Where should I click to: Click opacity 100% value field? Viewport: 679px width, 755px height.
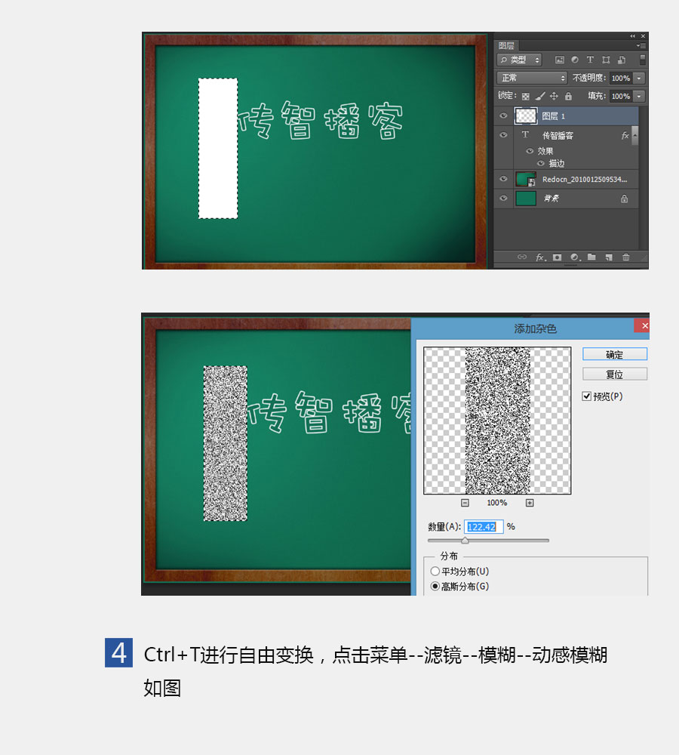[x=621, y=78]
